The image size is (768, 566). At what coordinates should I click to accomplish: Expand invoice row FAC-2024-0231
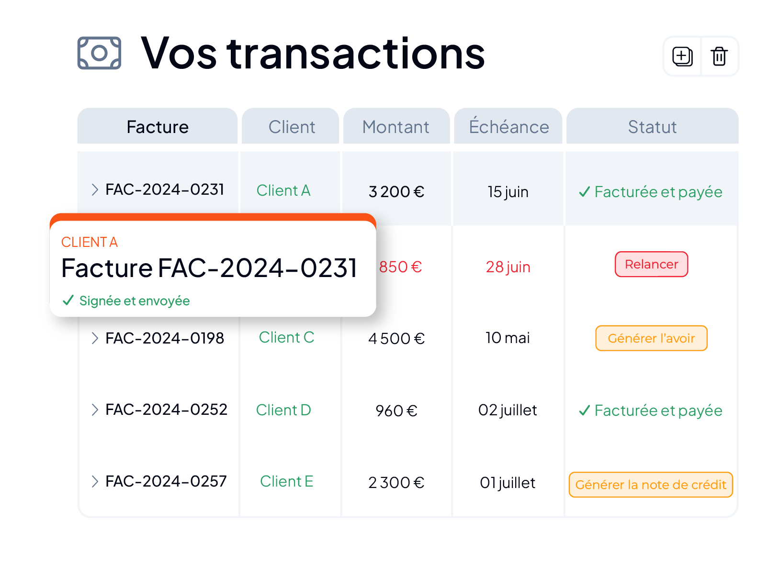(x=95, y=189)
